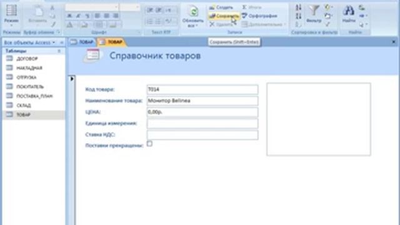400x225 pixels.
Task: Click the Наименование товара field
Action: tap(202, 101)
